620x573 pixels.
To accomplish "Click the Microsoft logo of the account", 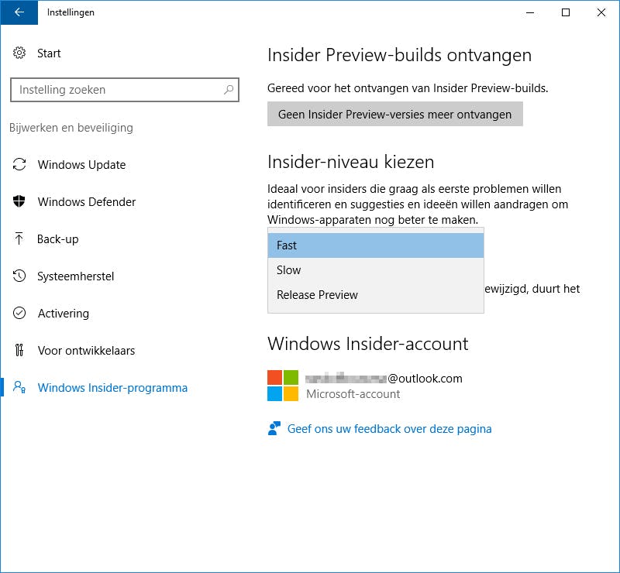I will (283, 386).
